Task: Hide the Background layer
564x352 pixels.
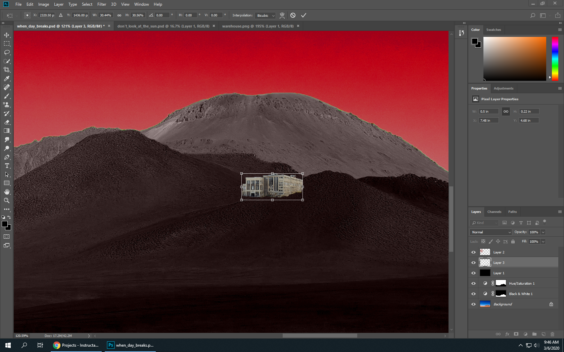Action: (x=473, y=304)
